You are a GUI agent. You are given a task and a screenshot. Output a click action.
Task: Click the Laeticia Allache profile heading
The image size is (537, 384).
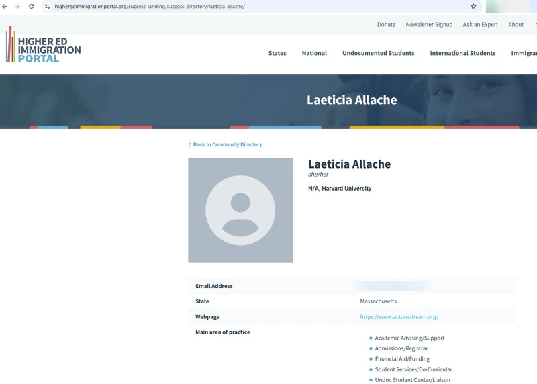349,164
